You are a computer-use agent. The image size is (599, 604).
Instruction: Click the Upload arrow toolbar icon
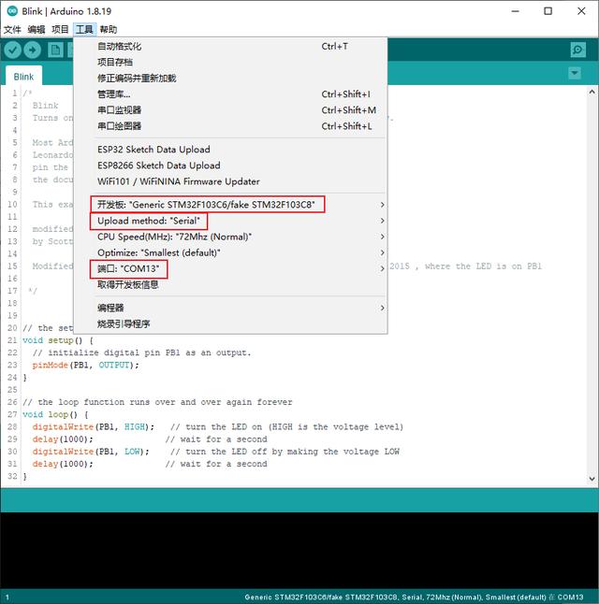[33, 50]
